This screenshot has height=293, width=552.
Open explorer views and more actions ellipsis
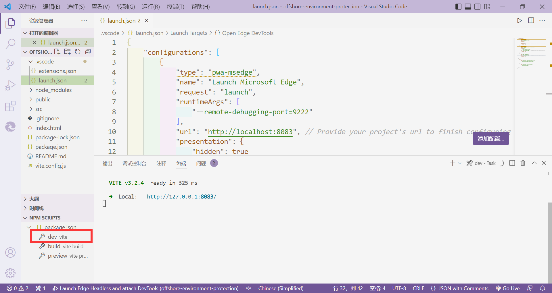click(x=84, y=20)
